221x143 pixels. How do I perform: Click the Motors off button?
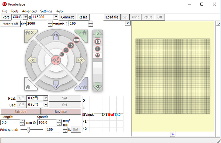[10, 24]
